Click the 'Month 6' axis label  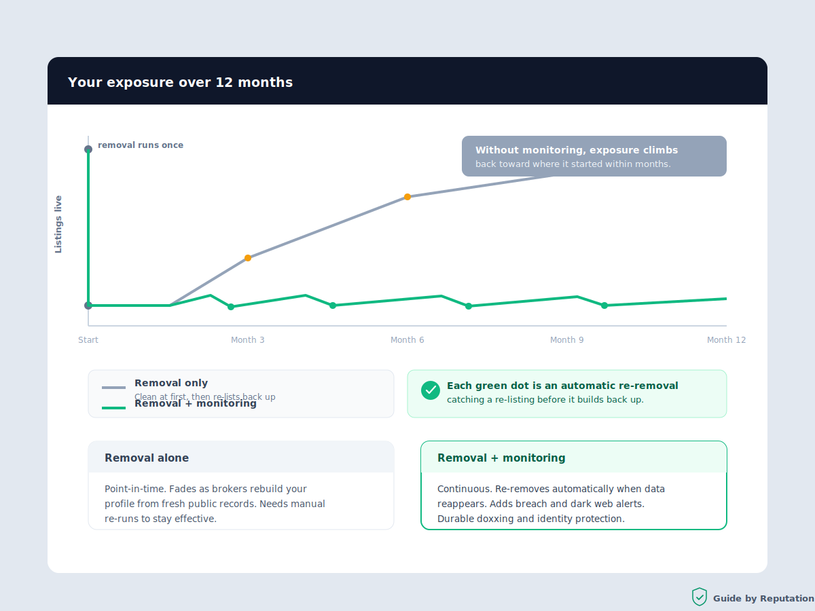tap(407, 340)
